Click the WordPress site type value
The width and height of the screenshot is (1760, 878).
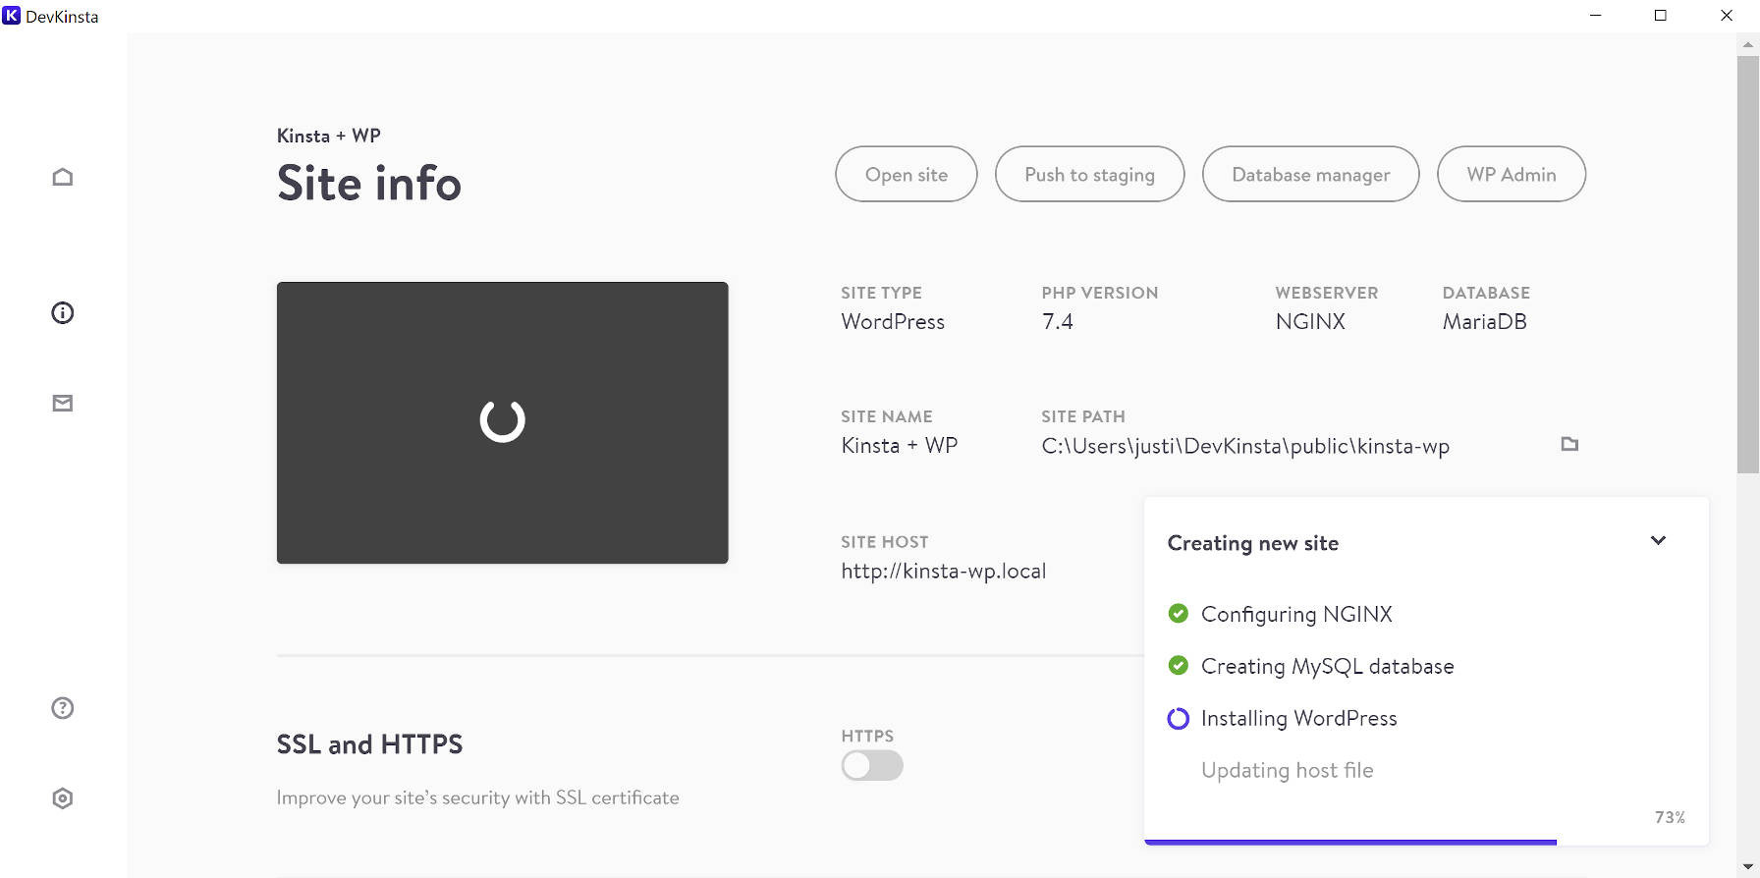893,322
